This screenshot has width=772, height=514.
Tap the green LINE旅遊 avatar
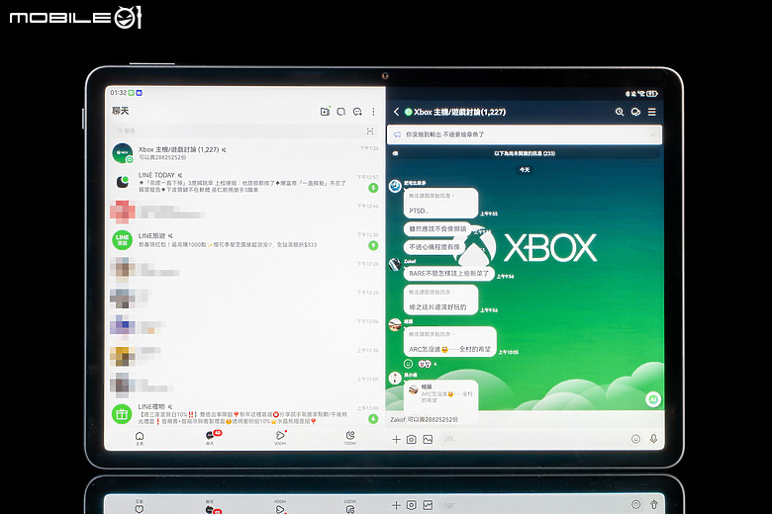click(x=122, y=240)
